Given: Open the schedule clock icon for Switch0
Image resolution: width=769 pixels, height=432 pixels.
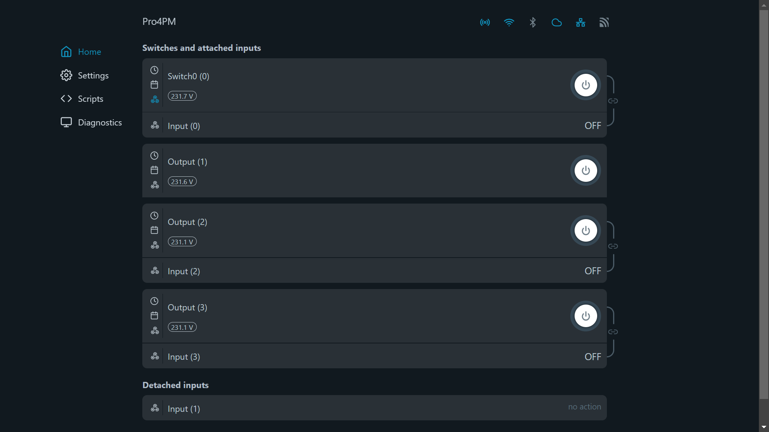Looking at the screenshot, I should click(154, 70).
